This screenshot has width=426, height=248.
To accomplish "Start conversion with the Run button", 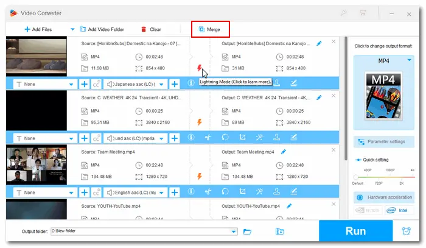I will click(355, 231).
